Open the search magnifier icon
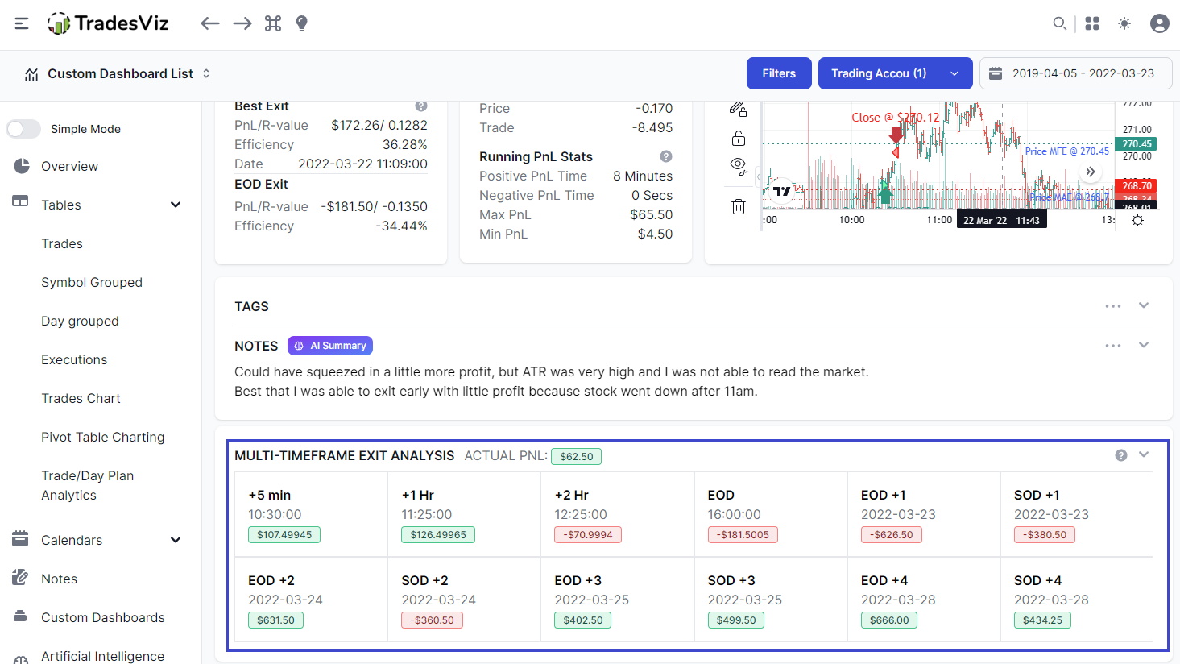This screenshot has height=664, width=1180. [1060, 23]
